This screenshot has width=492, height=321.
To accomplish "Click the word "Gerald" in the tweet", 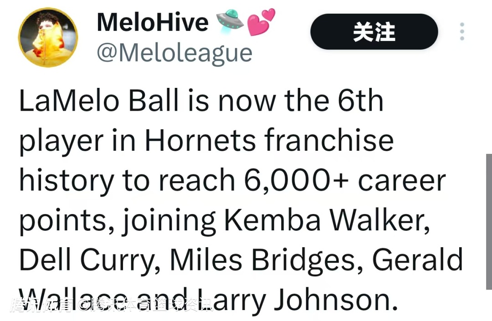I will pyautogui.click(x=417, y=260).
